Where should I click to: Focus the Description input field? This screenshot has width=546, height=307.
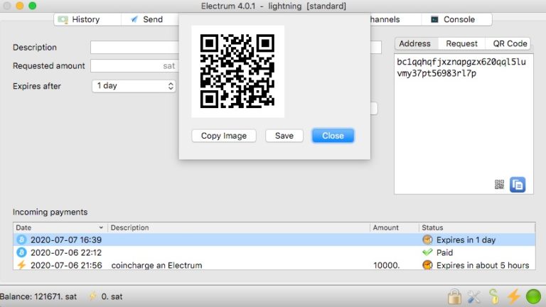[x=135, y=48]
